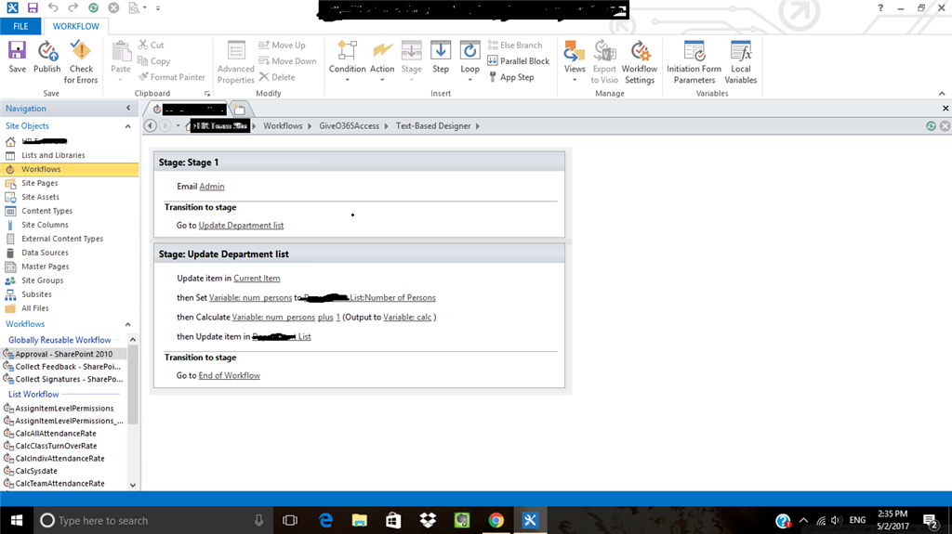952x534 pixels.
Task: Insert a Parallel Block
Action: tap(519, 61)
